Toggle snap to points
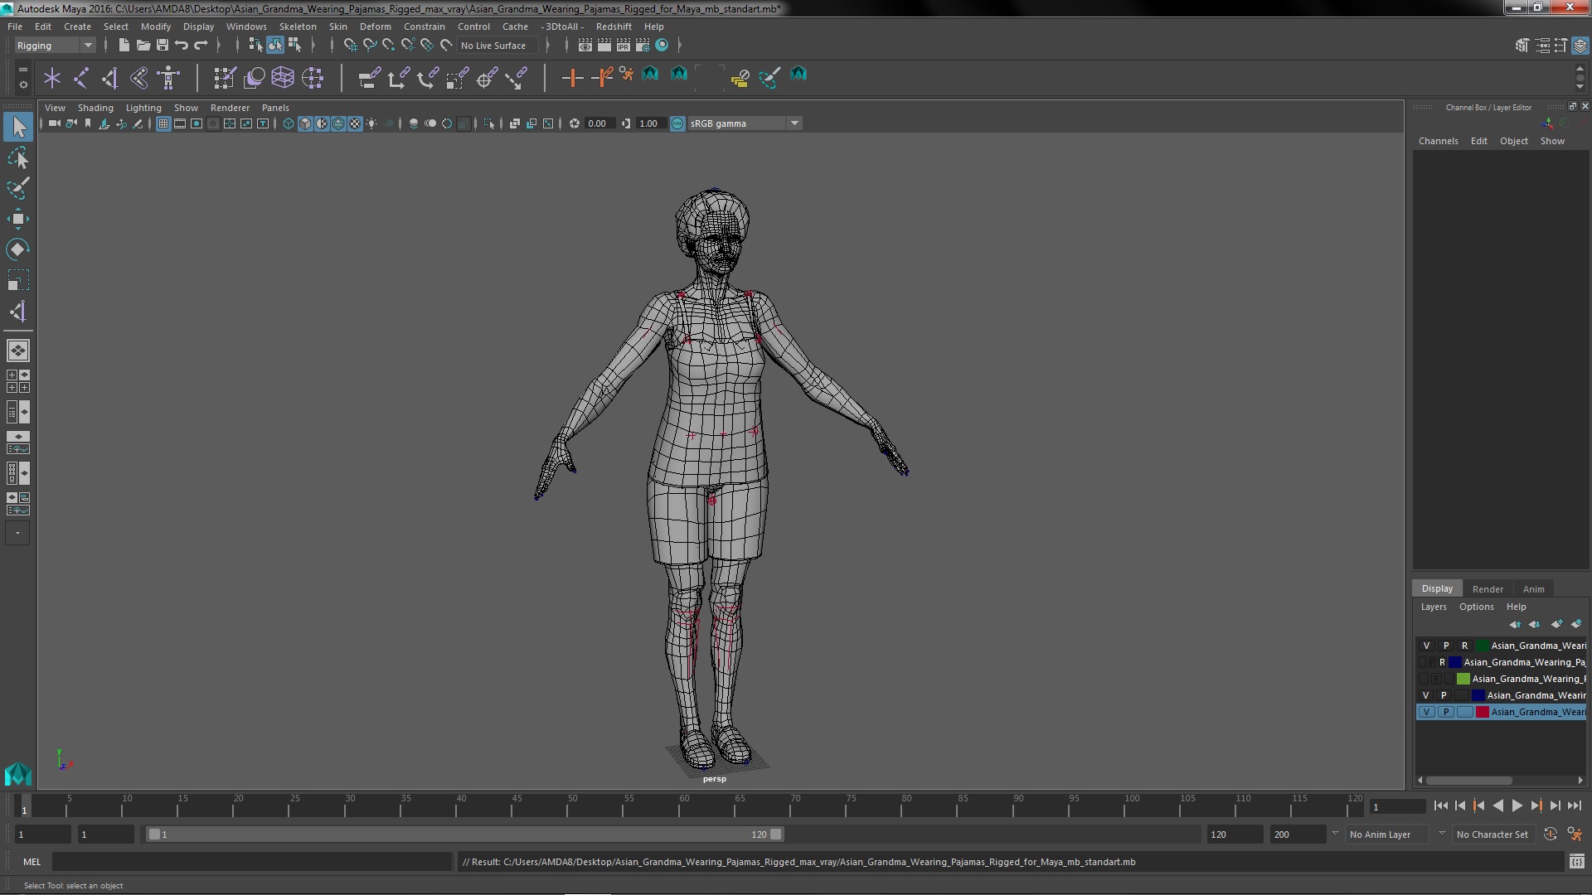Image resolution: width=1592 pixels, height=895 pixels. (389, 46)
